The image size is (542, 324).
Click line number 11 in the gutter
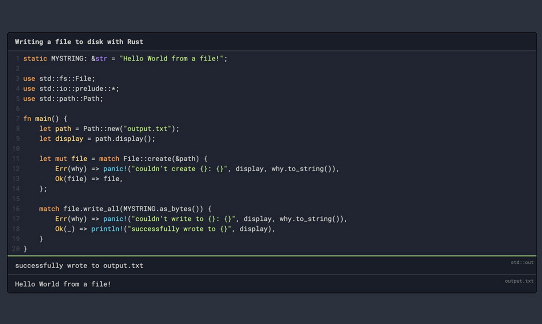pos(16,159)
